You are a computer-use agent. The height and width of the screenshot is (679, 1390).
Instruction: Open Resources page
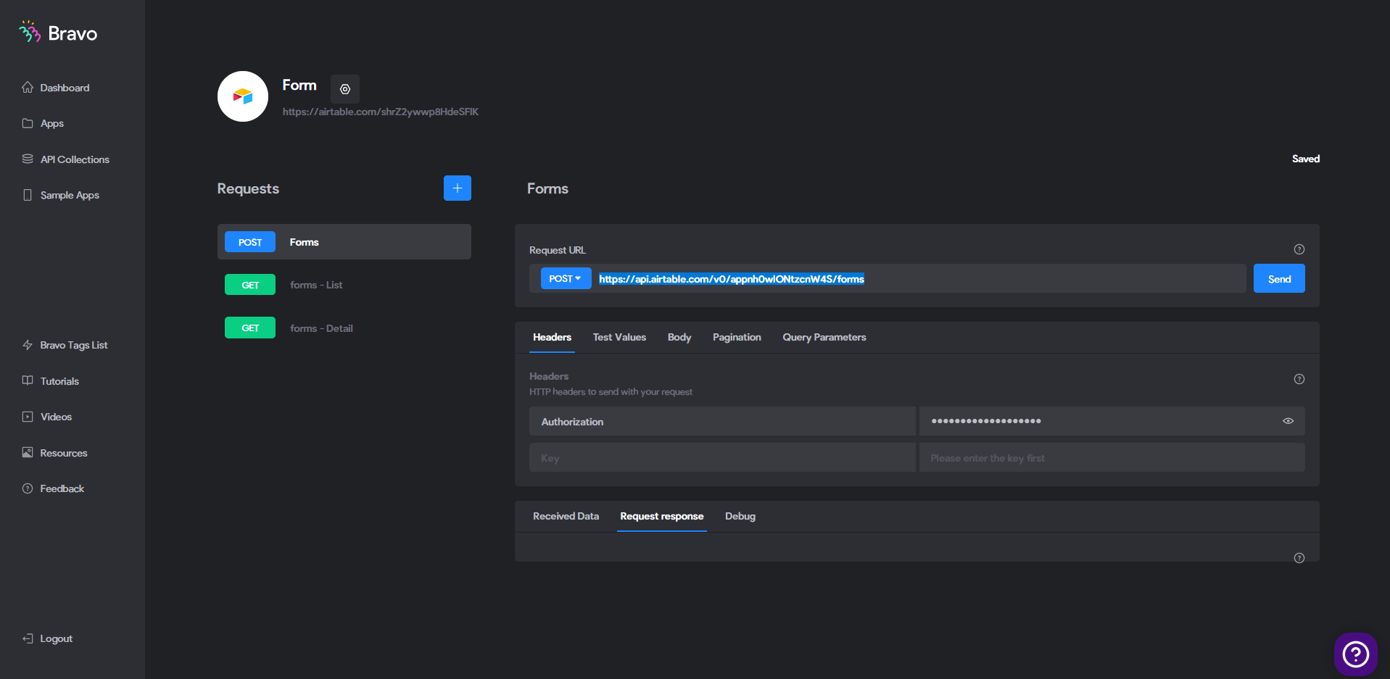[x=55, y=453]
